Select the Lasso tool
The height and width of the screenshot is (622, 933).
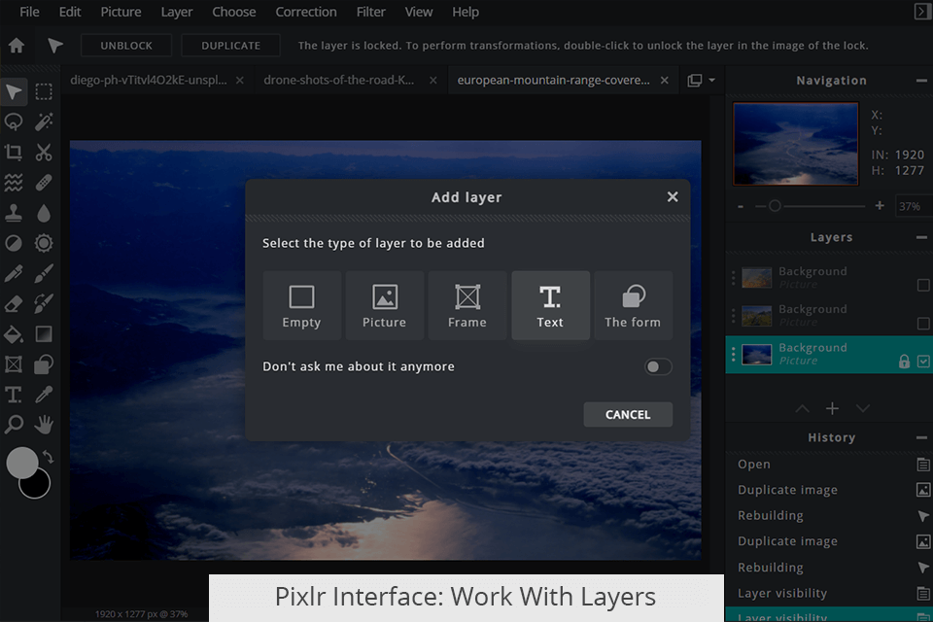pyautogui.click(x=13, y=122)
